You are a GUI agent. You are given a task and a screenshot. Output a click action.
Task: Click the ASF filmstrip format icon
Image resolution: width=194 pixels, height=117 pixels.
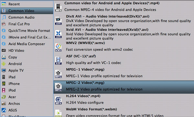(58, 61)
